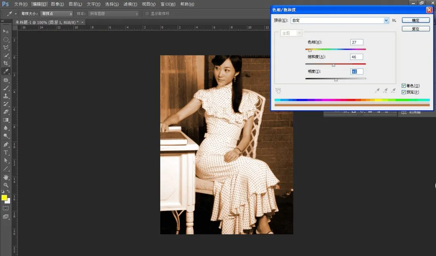The width and height of the screenshot is (436, 256).
Task: Select the Horizontal Type tool
Action: click(6, 153)
